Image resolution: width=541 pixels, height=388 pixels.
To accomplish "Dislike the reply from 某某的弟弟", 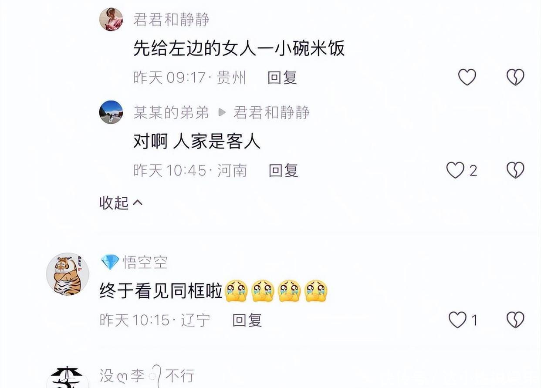I will click(515, 170).
